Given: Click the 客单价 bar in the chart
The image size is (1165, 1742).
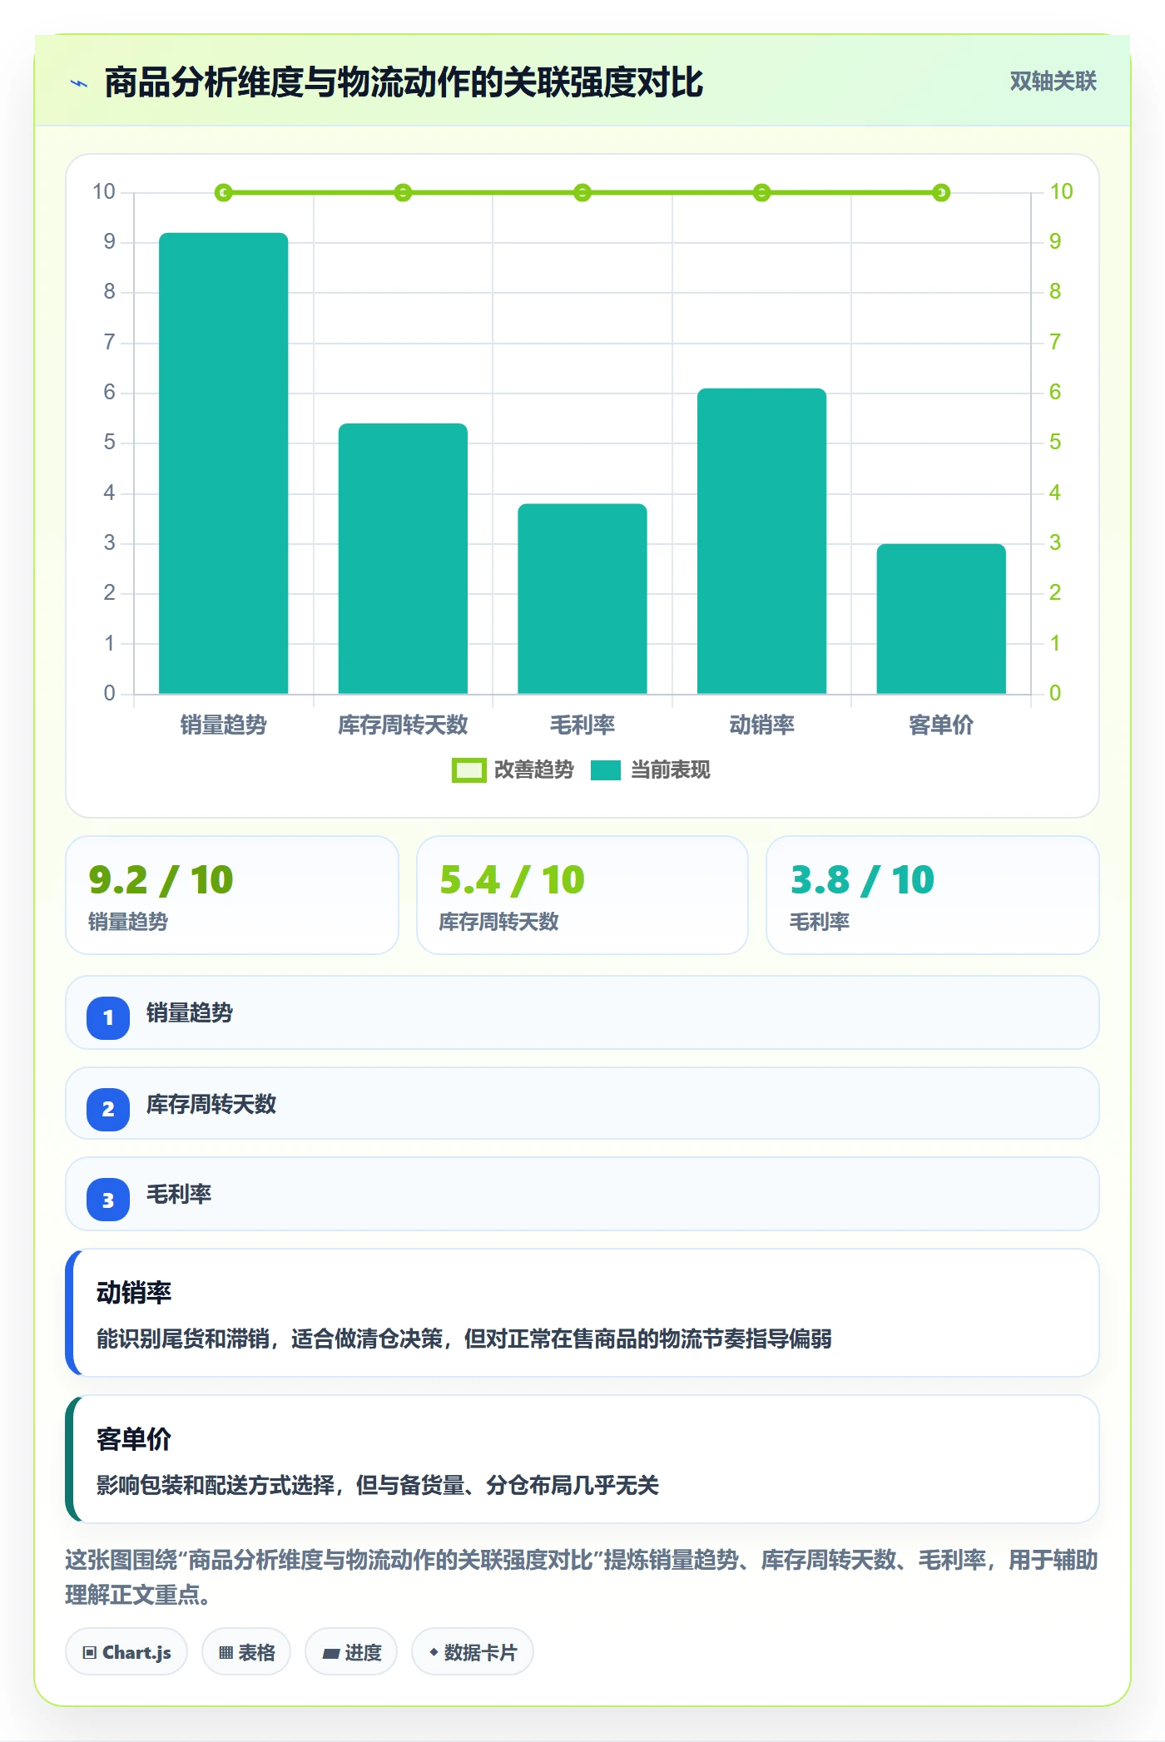Looking at the screenshot, I should (941, 619).
